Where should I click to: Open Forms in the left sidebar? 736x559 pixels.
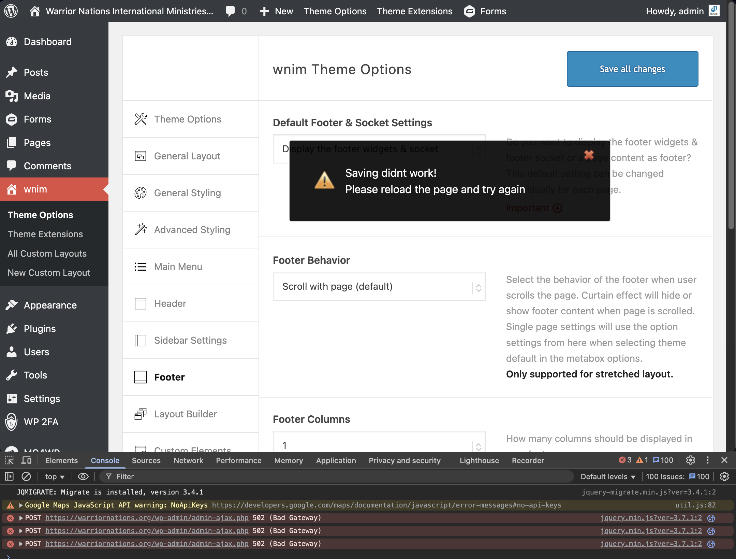pos(38,119)
